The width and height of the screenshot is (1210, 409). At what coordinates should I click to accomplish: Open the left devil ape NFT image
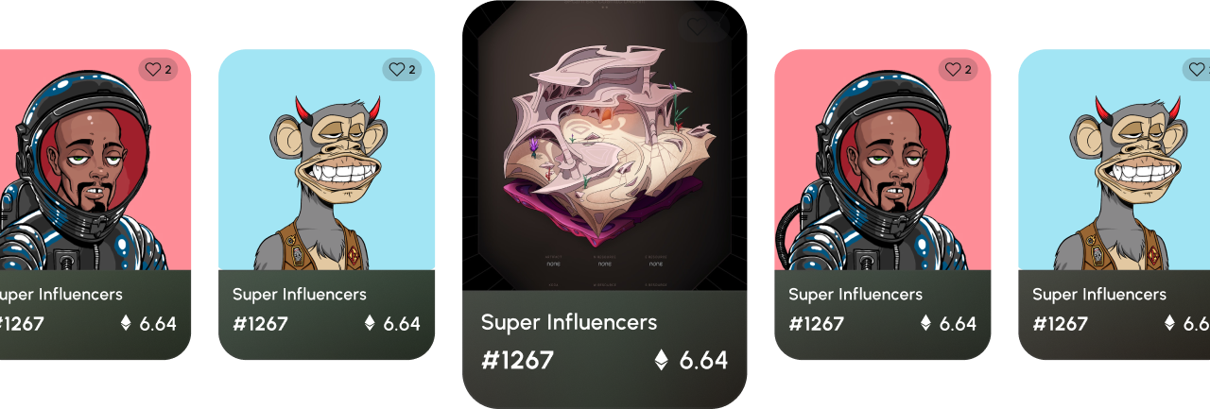(326, 160)
